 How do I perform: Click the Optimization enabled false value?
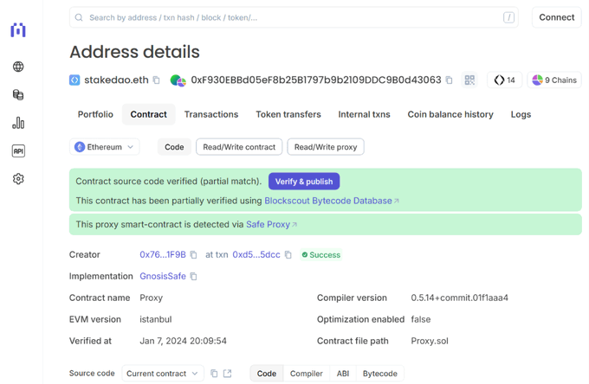(421, 319)
